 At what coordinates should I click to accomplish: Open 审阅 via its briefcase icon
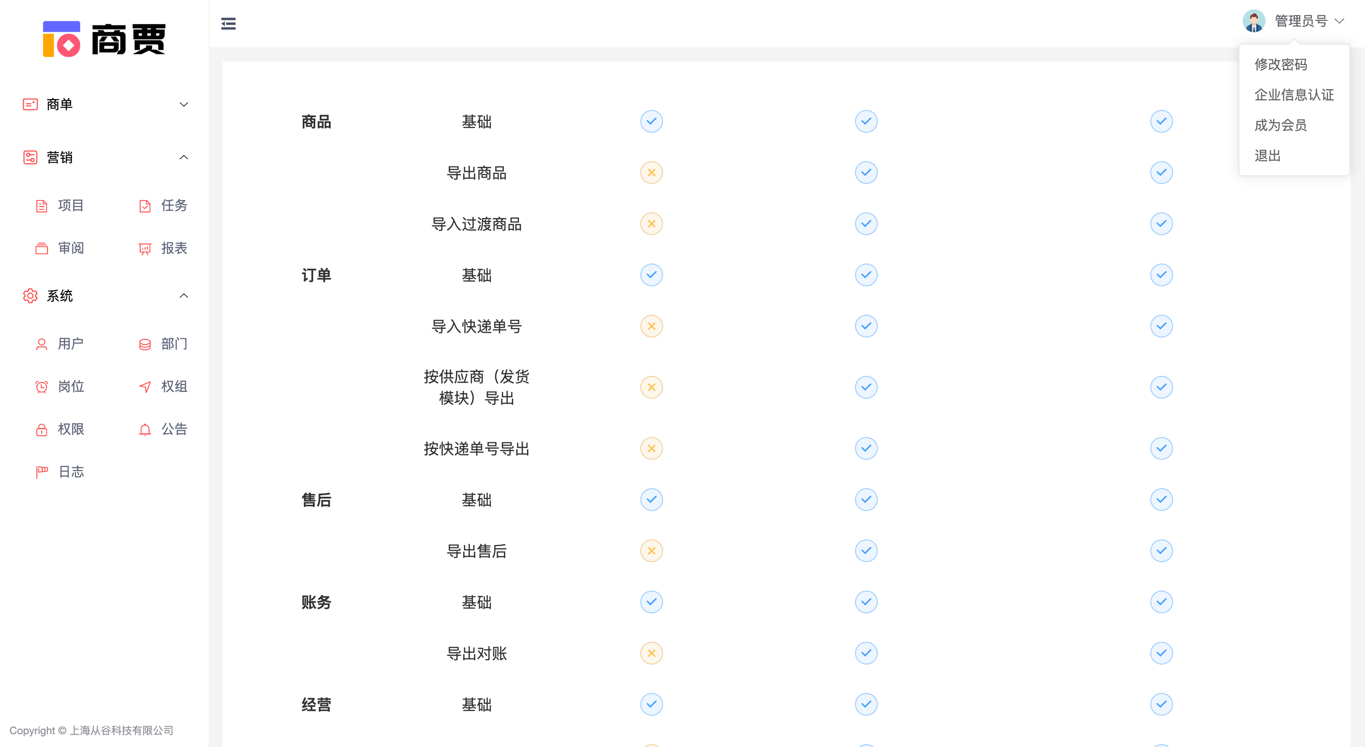[42, 248]
